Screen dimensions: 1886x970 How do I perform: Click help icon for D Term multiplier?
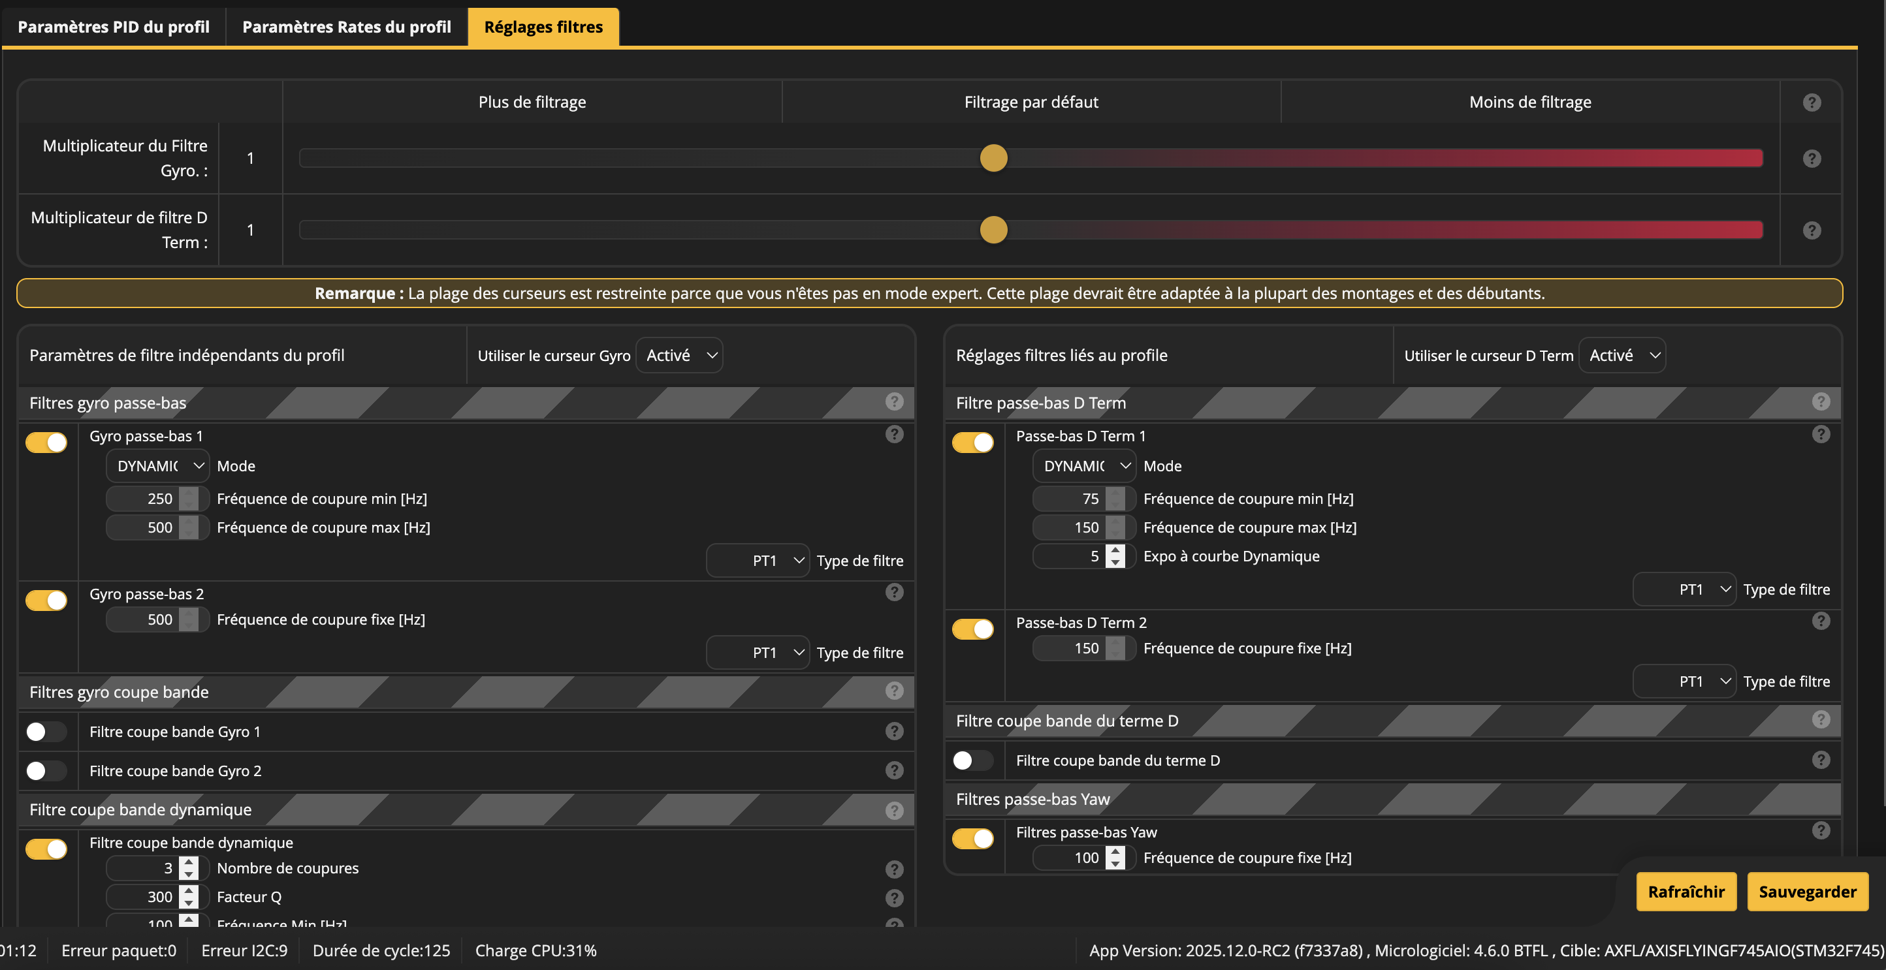1812,230
